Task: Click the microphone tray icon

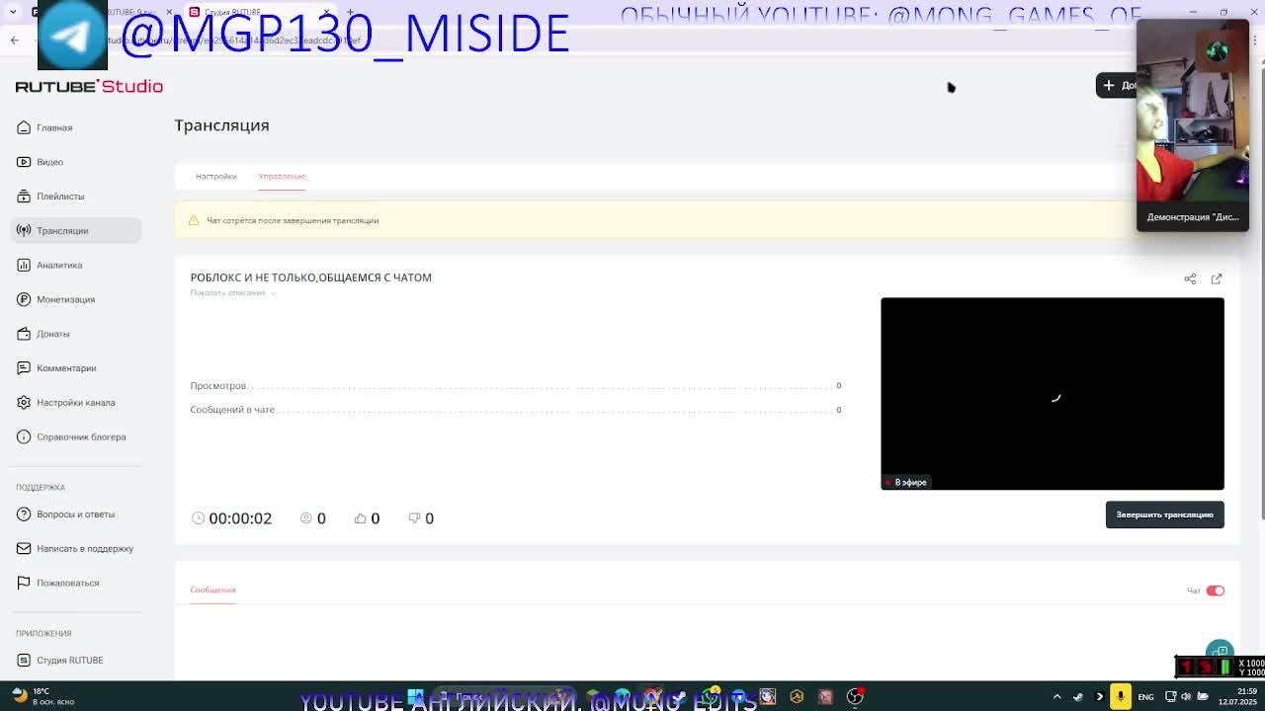Action: [1120, 696]
